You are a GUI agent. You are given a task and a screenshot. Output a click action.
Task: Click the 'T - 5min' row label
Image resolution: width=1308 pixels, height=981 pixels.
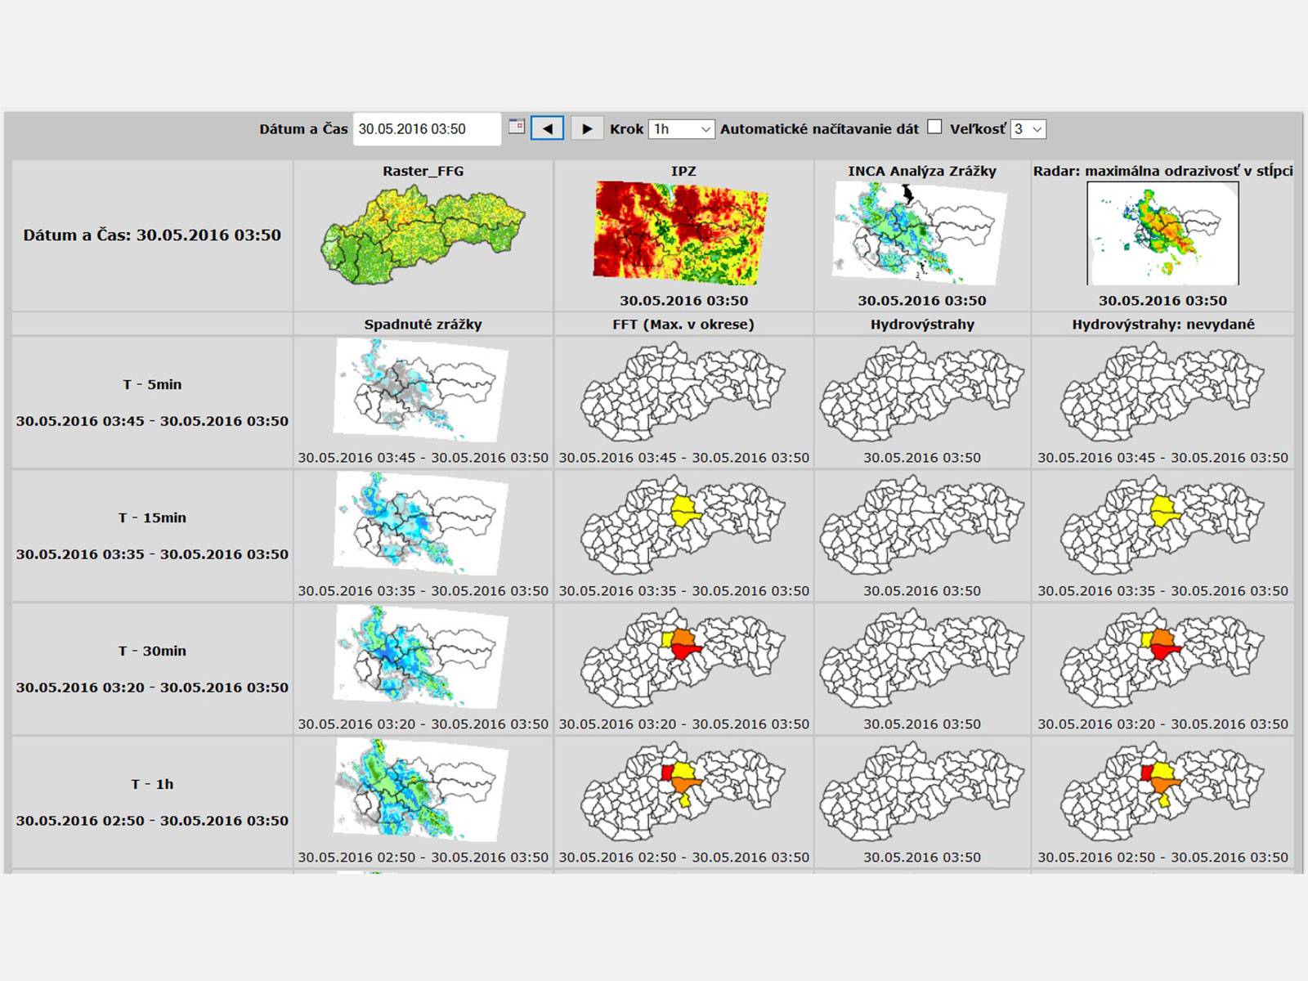[152, 384]
